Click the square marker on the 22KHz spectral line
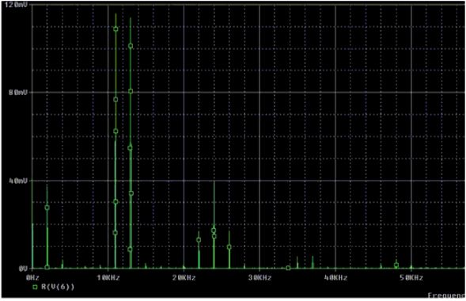 tap(199, 240)
